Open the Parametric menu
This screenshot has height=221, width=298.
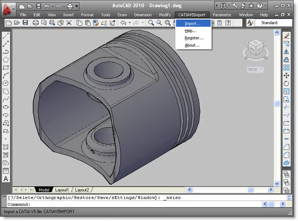point(222,14)
